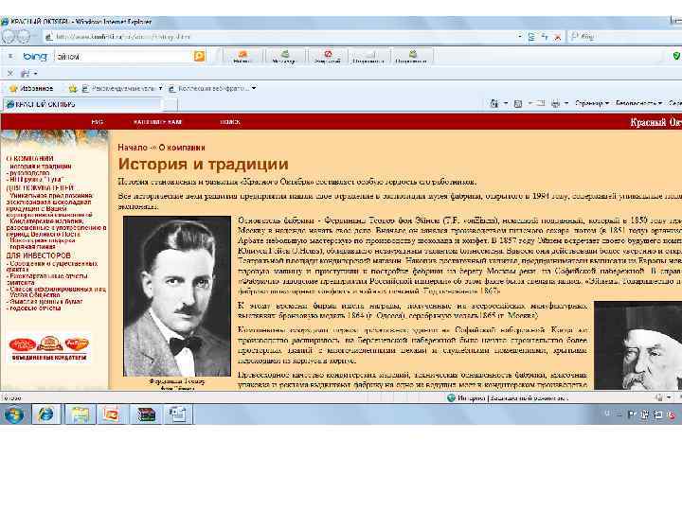Open the НАПИШИТЕ НАМ site menu link
This screenshot has height=511, width=682.
(x=157, y=122)
